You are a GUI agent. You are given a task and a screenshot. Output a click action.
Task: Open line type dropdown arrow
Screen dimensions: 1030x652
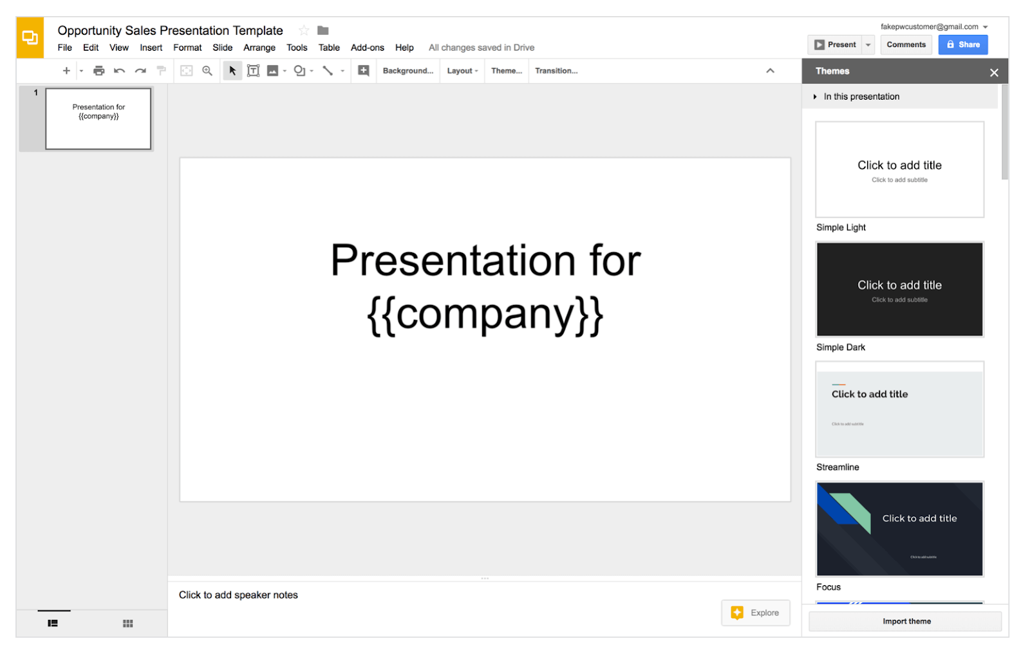[x=342, y=71]
